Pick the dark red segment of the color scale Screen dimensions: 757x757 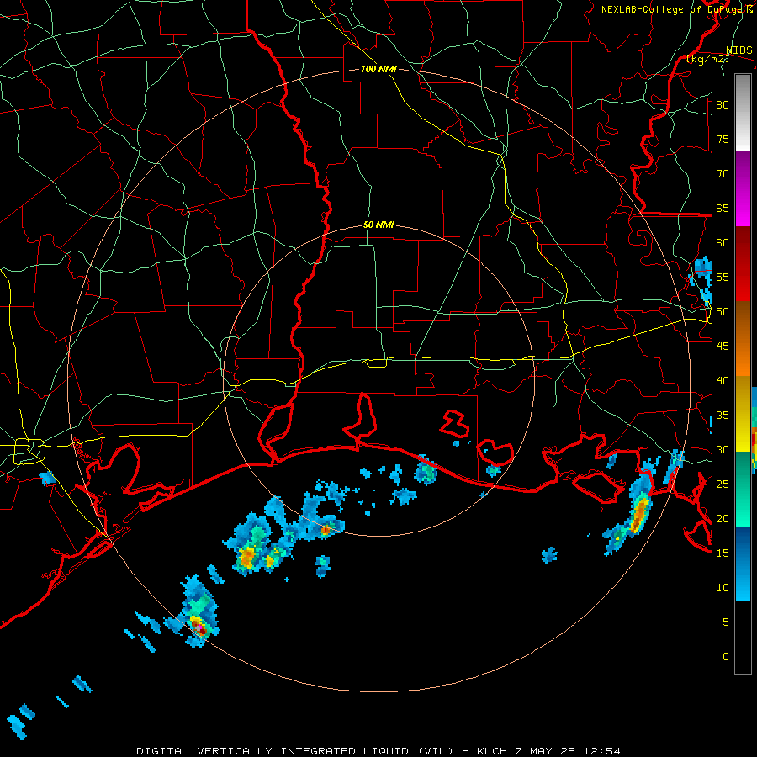pos(743,264)
